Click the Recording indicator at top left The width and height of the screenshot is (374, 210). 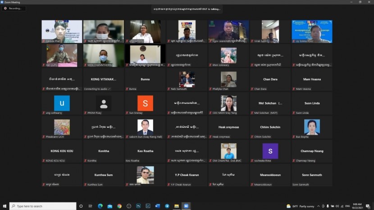[14, 8]
